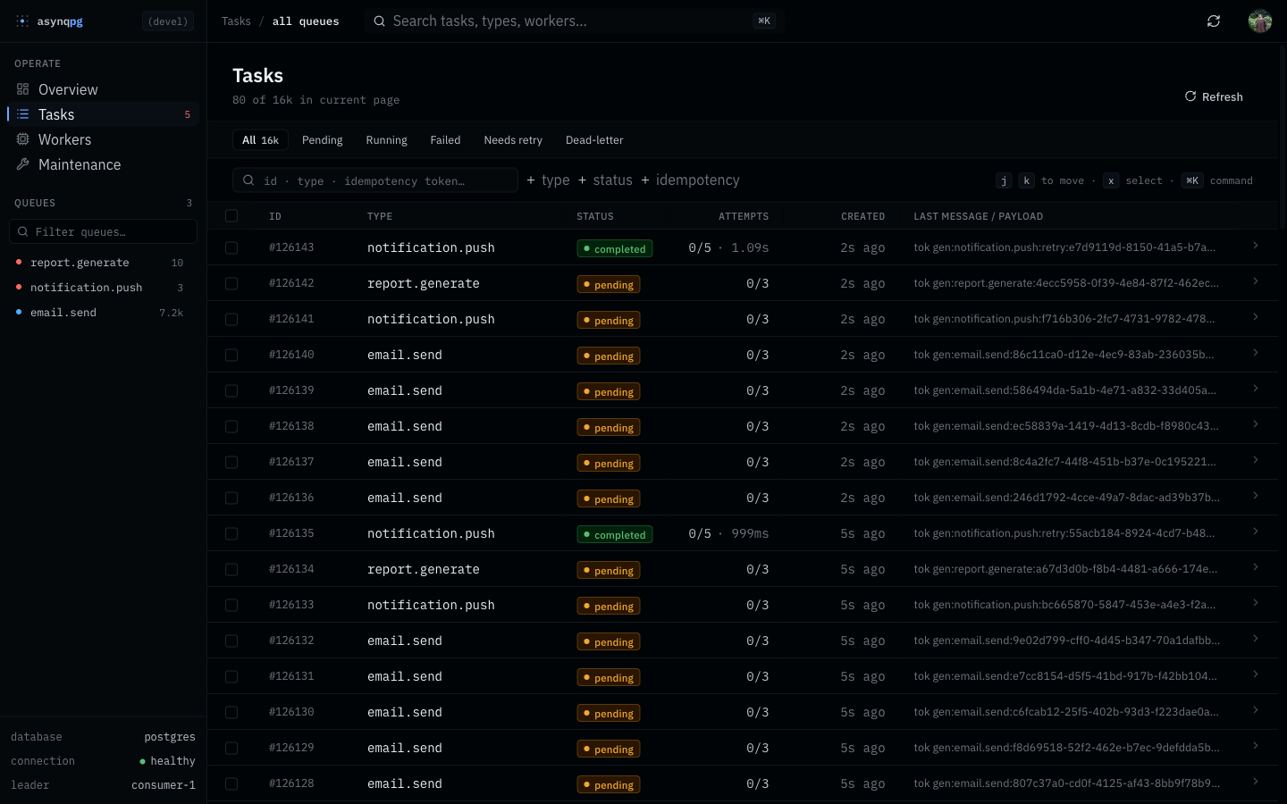Toggle the select-all checkbox in table header

(231, 216)
